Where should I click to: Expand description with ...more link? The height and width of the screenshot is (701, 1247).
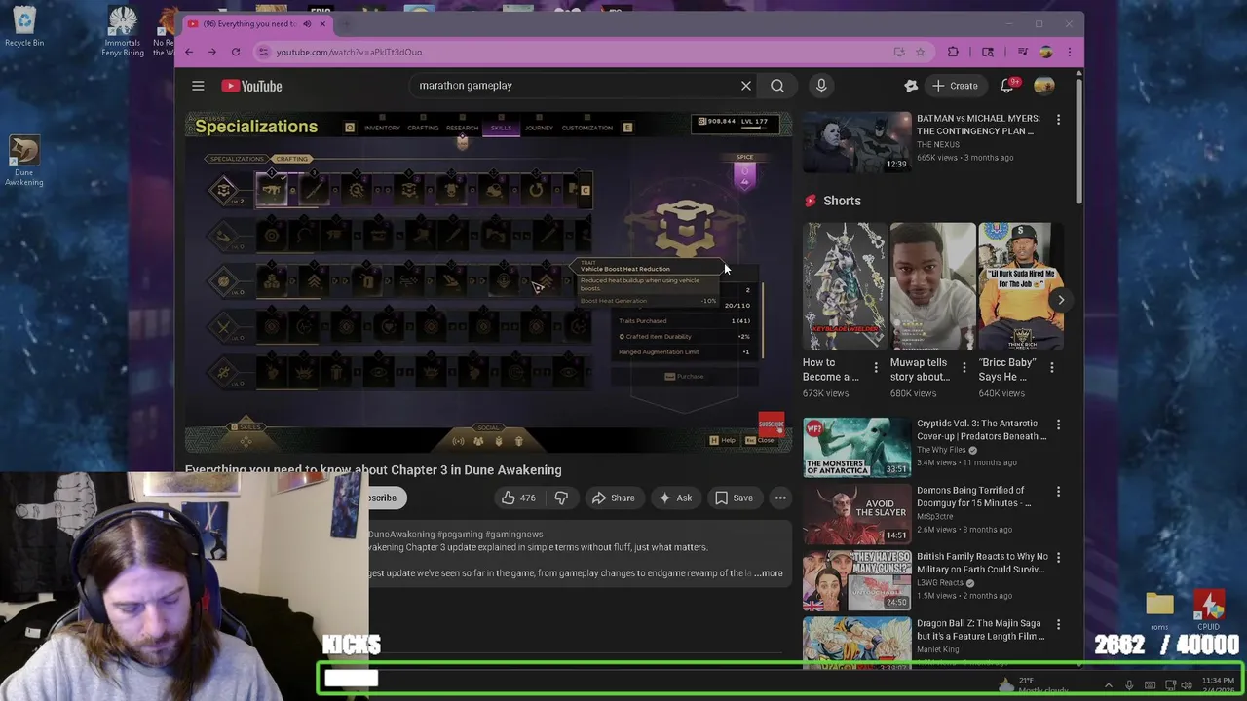(769, 573)
